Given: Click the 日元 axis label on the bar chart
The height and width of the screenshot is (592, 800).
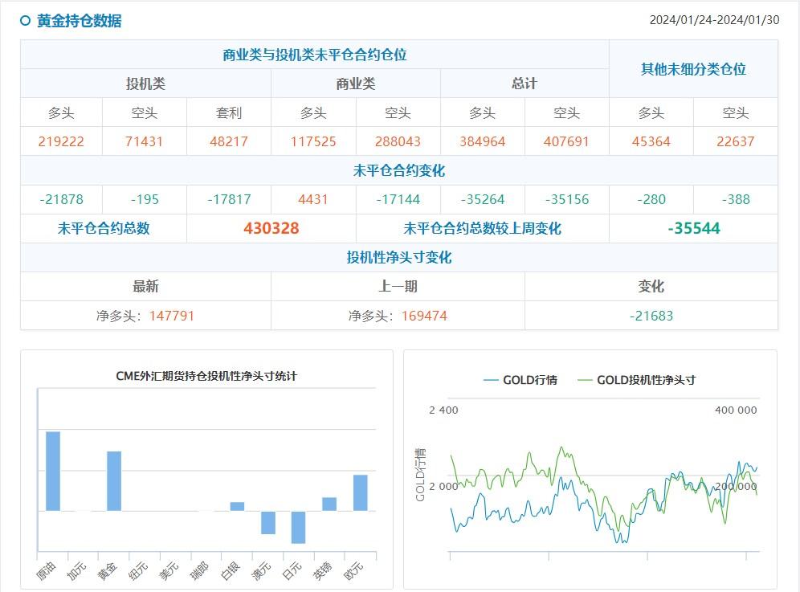Looking at the screenshot, I should (x=291, y=569).
